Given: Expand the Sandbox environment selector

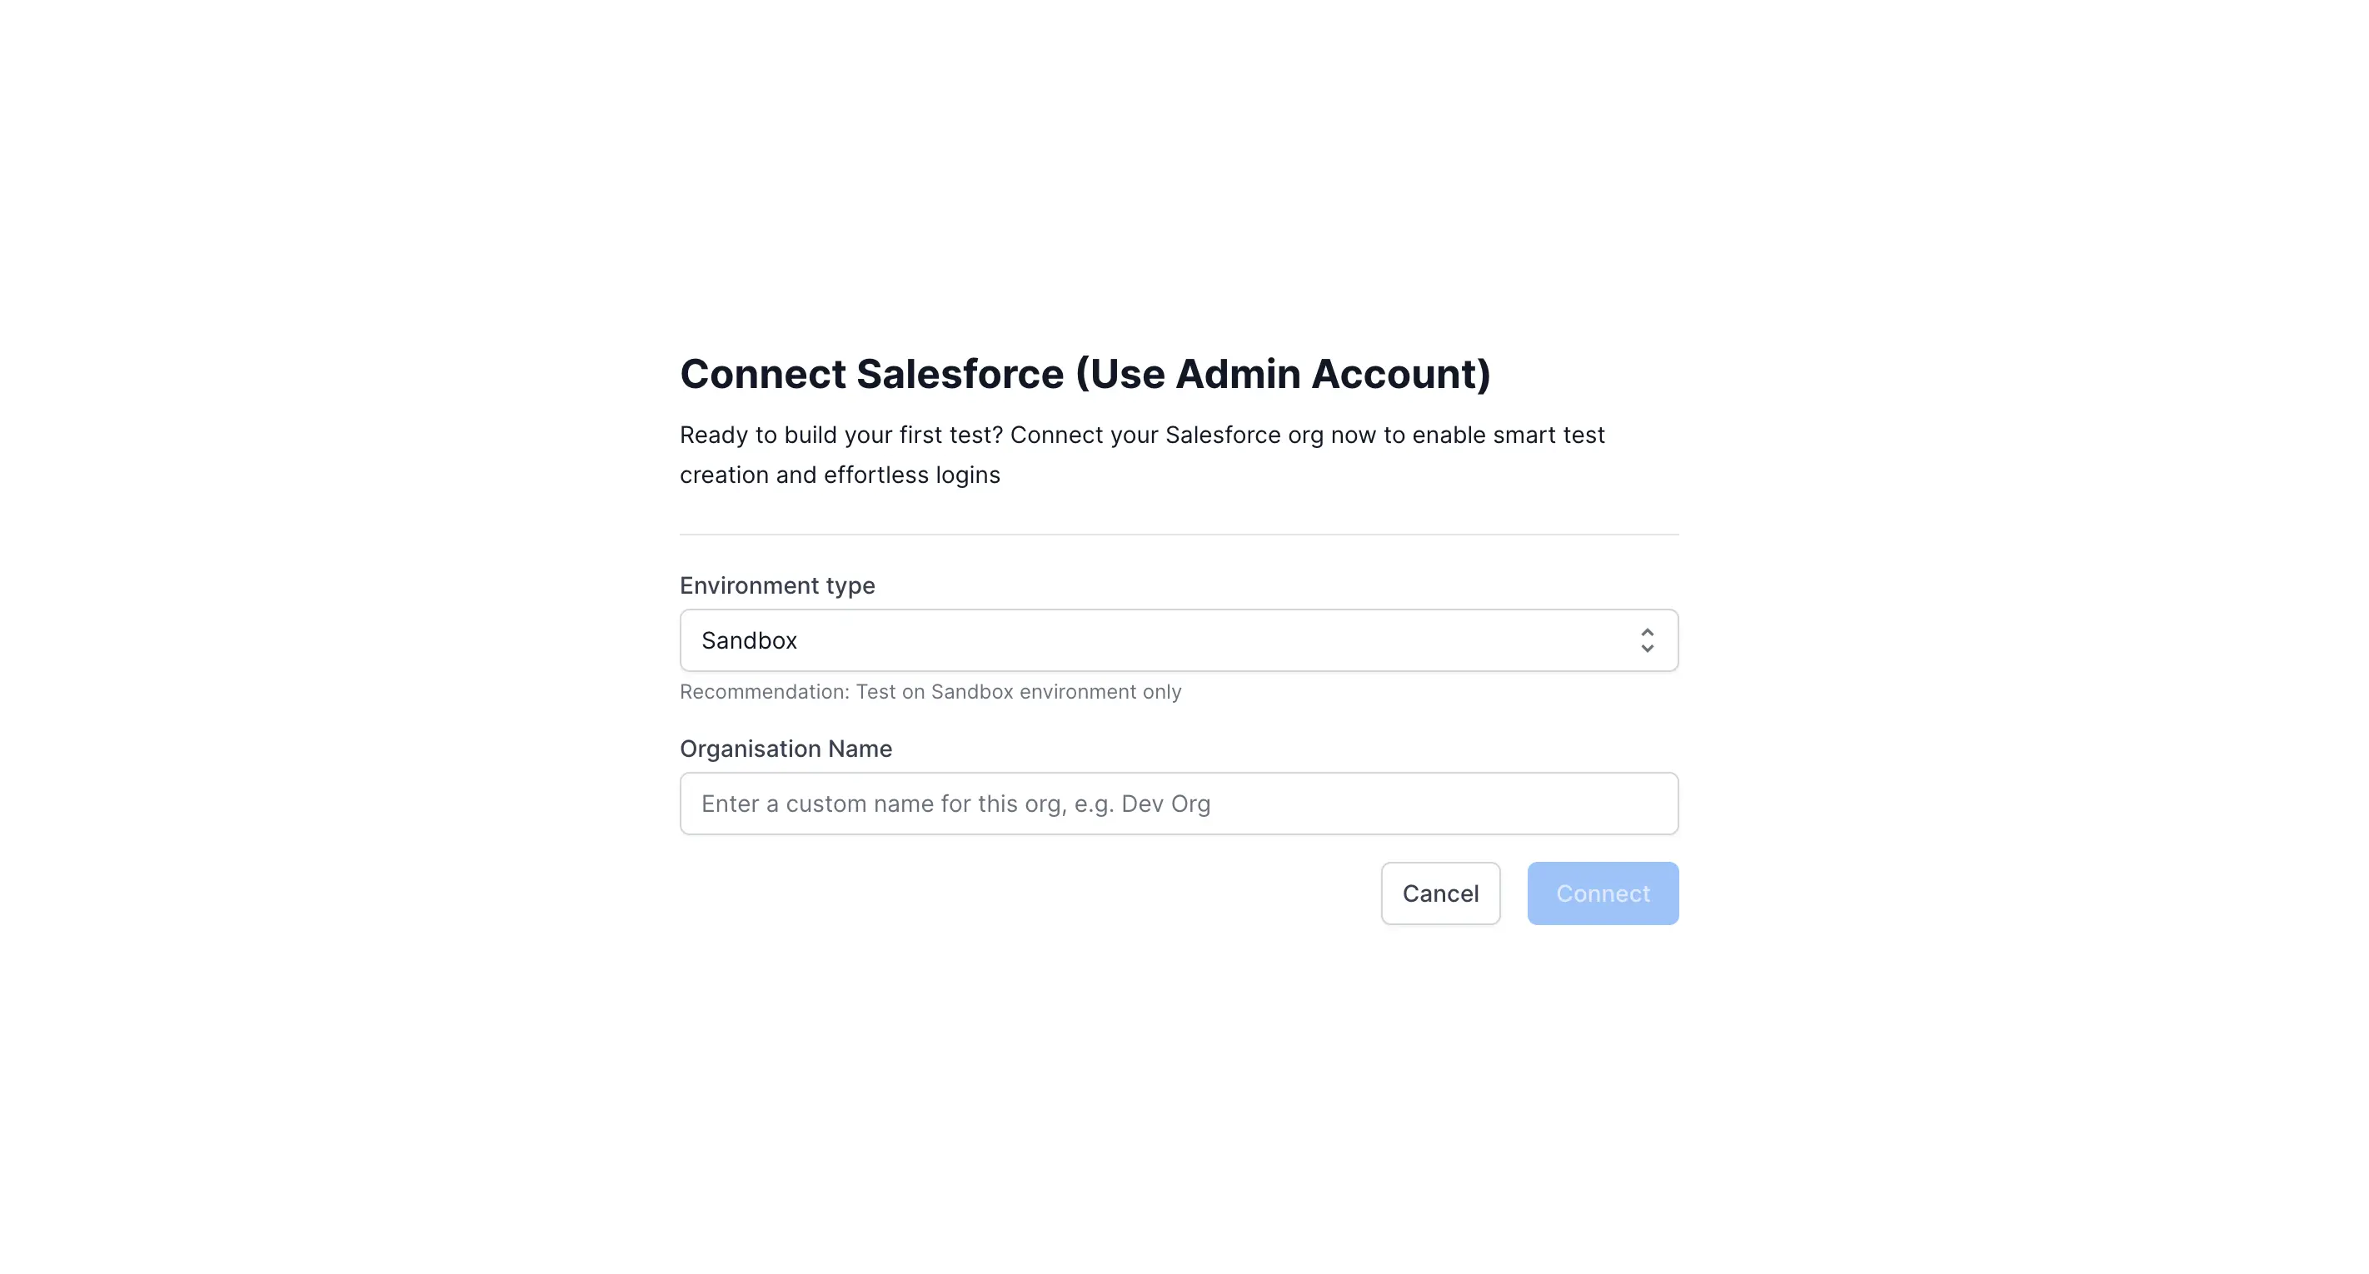Looking at the screenshot, I should 1178,639.
